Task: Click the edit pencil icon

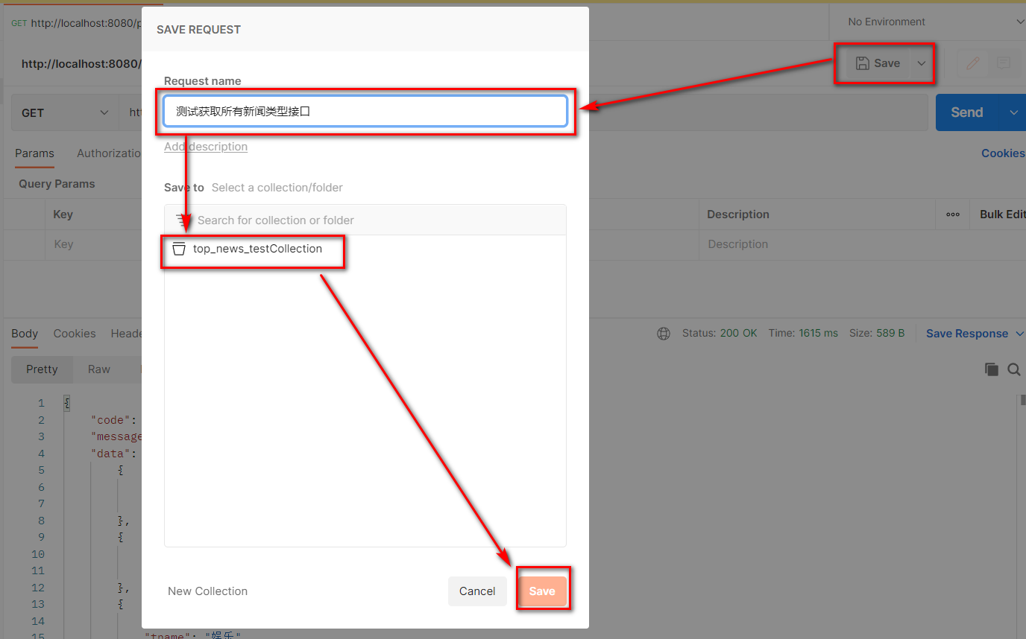Action: (x=973, y=63)
